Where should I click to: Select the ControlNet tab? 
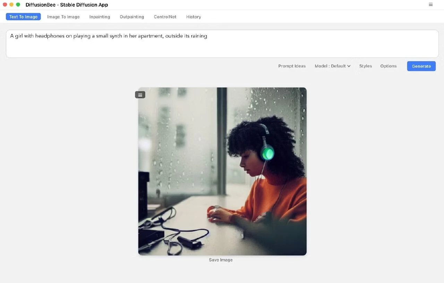click(x=165, y=17)
